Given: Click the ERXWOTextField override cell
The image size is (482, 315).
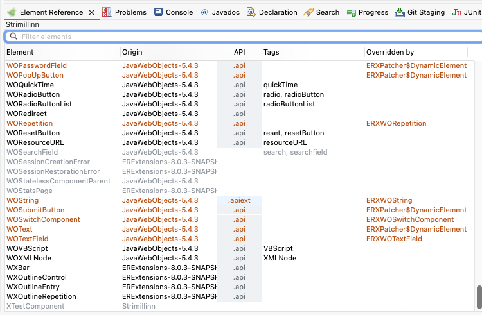Looking at the screenshot, I should tap(394, 239).
